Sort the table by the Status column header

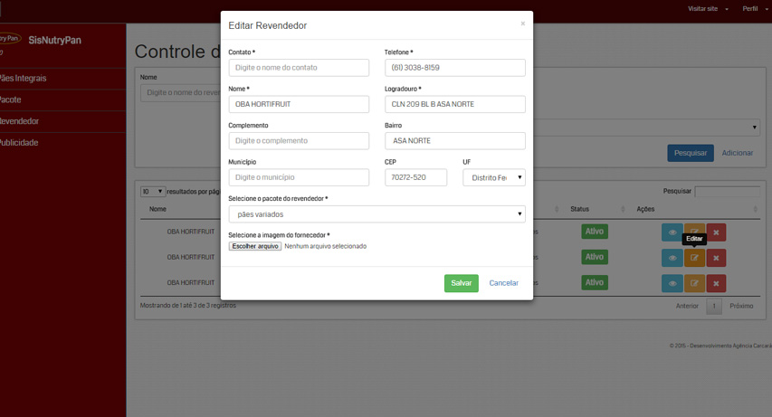(x=579, y=209)
